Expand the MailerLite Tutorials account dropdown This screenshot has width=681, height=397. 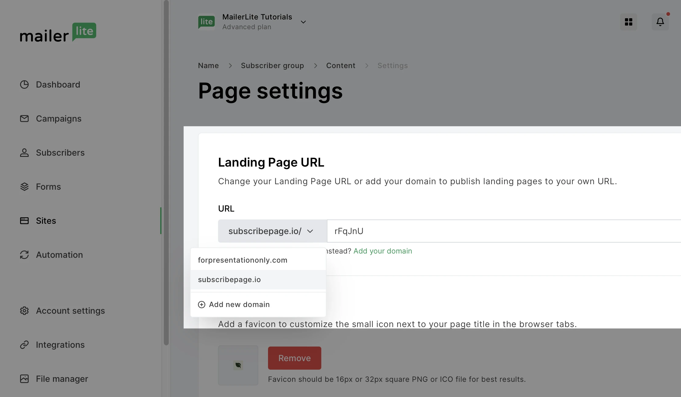303,22
